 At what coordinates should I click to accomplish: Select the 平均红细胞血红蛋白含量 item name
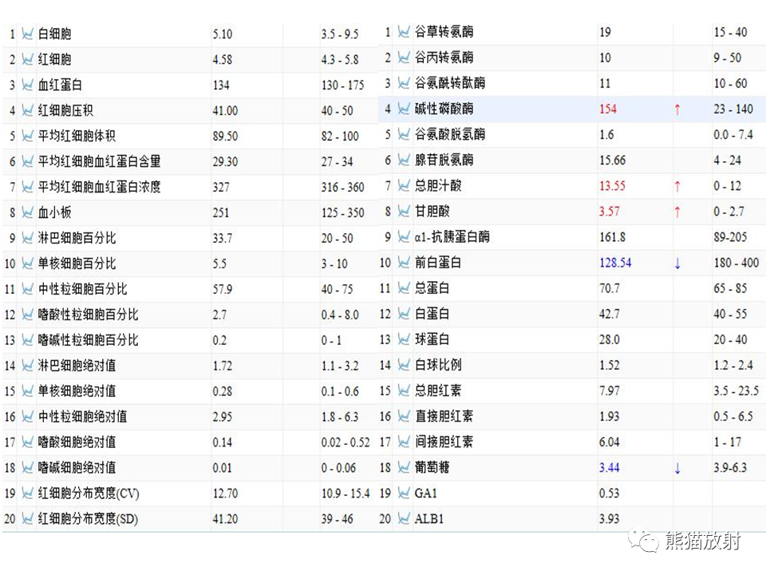tap(99, 161)
